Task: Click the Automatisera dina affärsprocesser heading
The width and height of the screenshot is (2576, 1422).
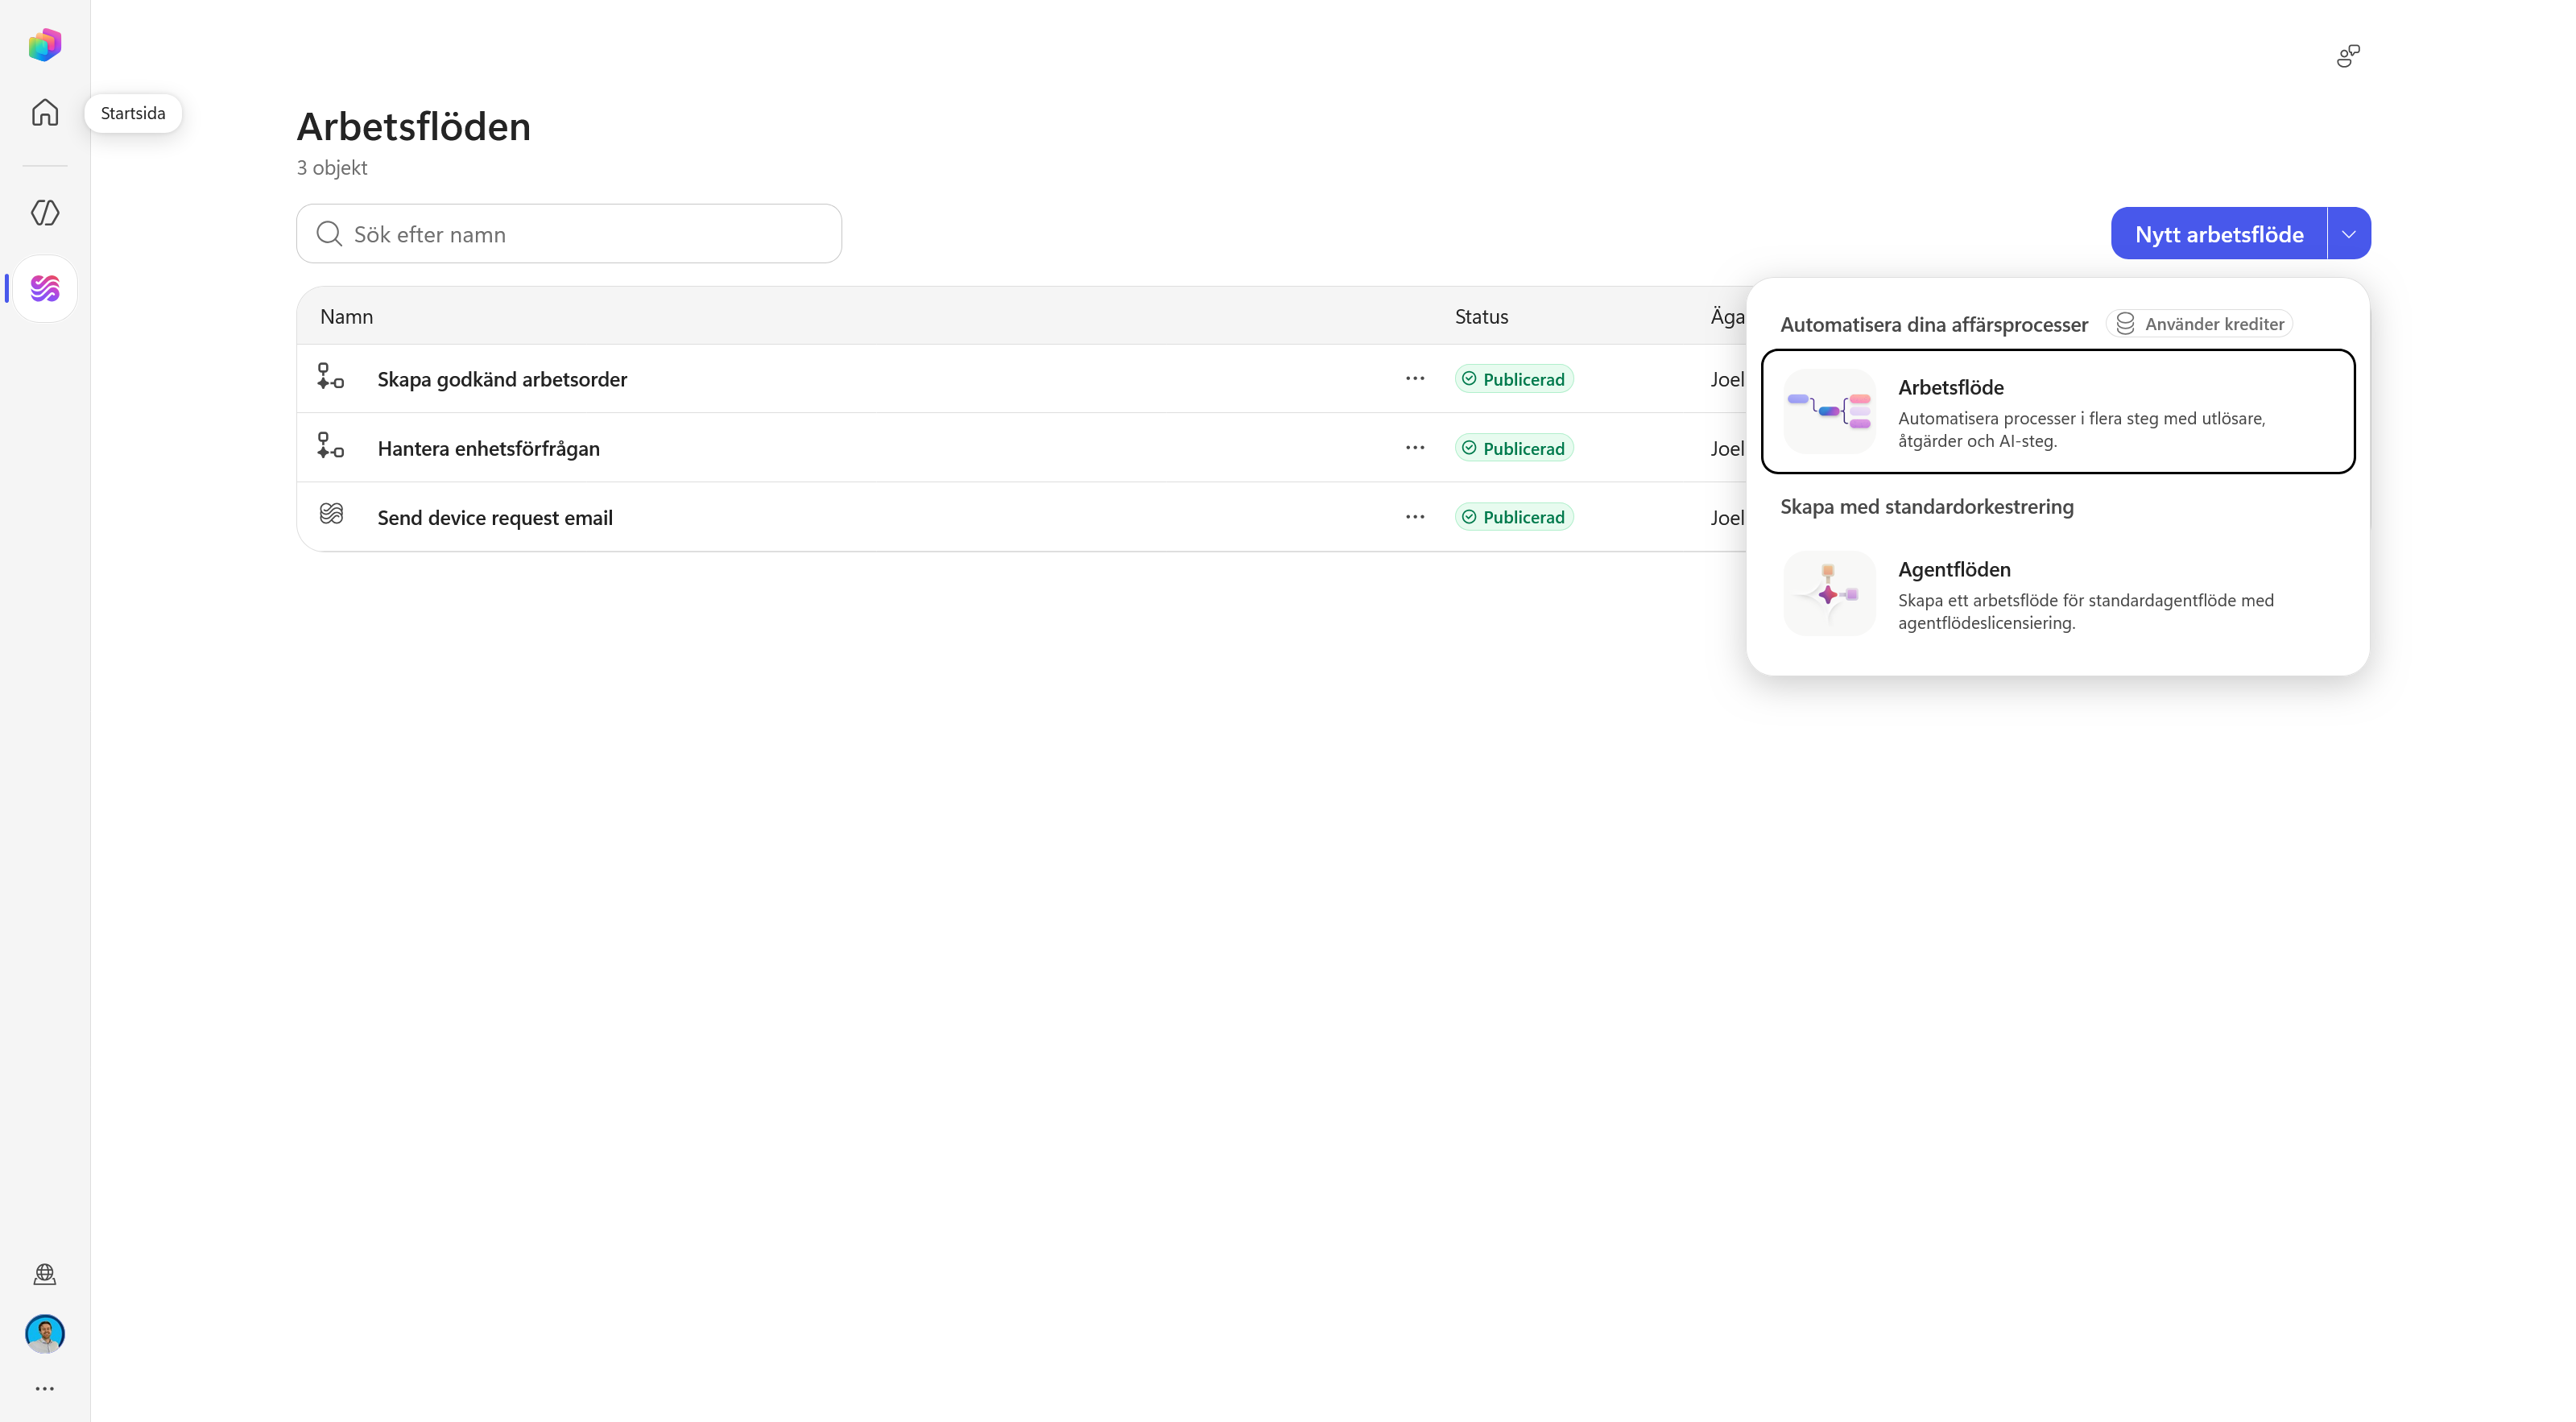Action: click(1934, 324)
